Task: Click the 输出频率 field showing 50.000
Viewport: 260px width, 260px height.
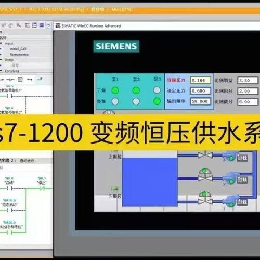Action: tap(200, 101)
